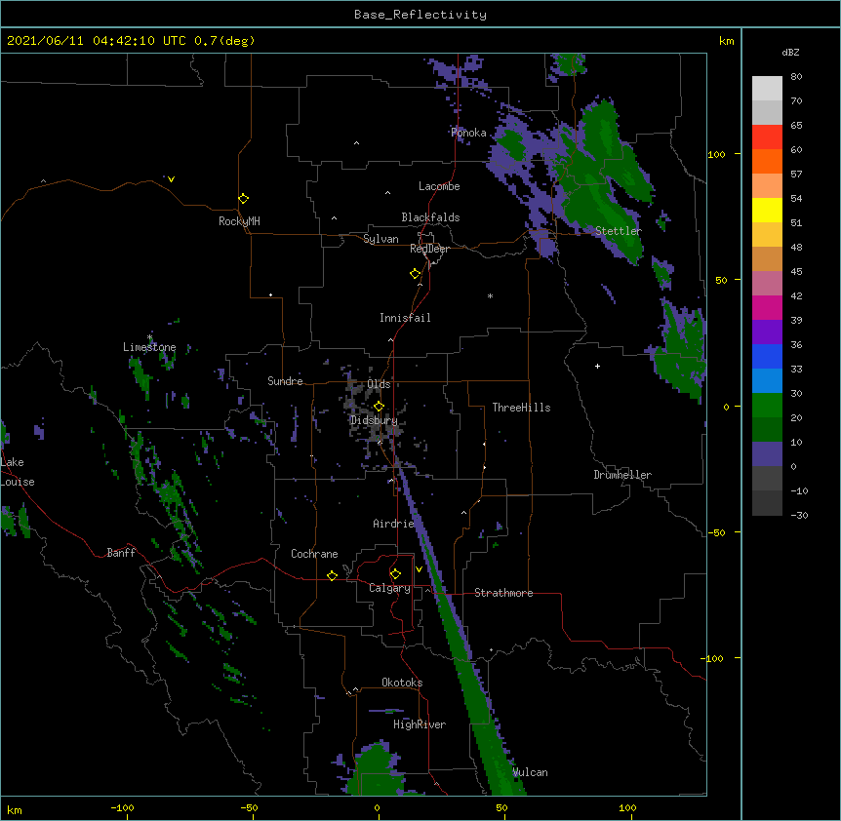Image resolution: width=841 pixels, height=821 pixels.
Task: Click the -100 tick on the bottom axis
Action: click(122, 807)
